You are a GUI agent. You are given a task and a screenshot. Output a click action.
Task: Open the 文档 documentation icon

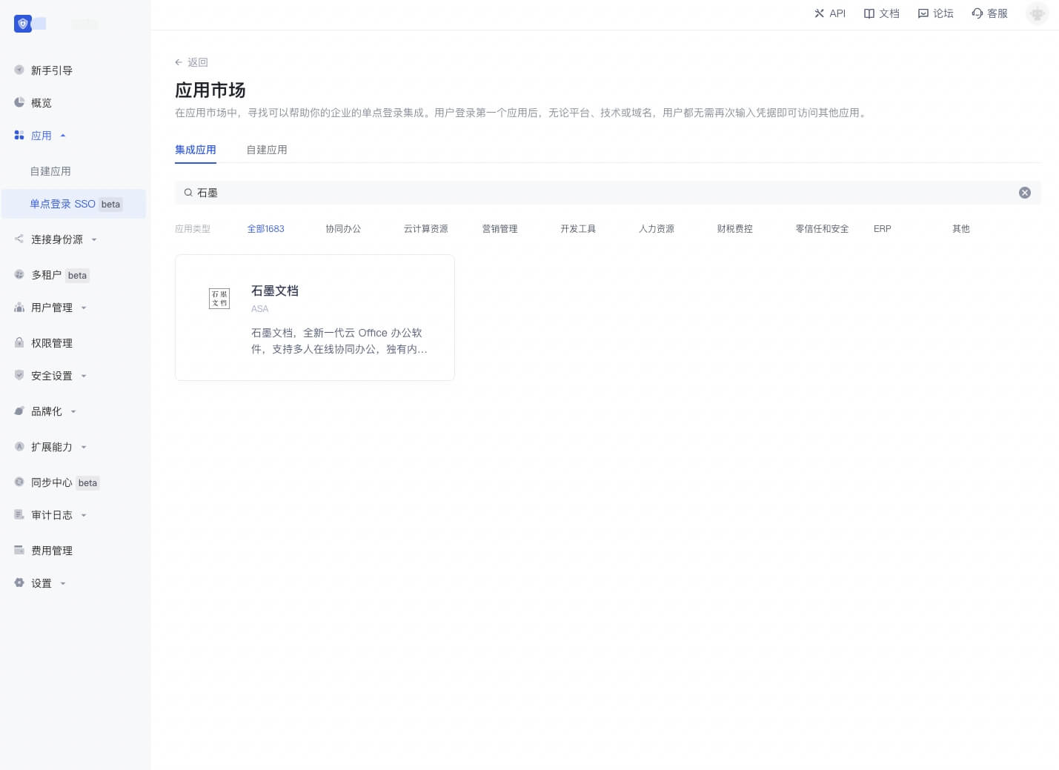pos(869,13)
